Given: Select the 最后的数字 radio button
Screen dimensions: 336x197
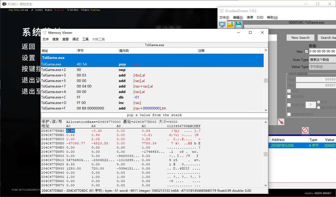Looking at the screenshot, I should coord(319,107).
